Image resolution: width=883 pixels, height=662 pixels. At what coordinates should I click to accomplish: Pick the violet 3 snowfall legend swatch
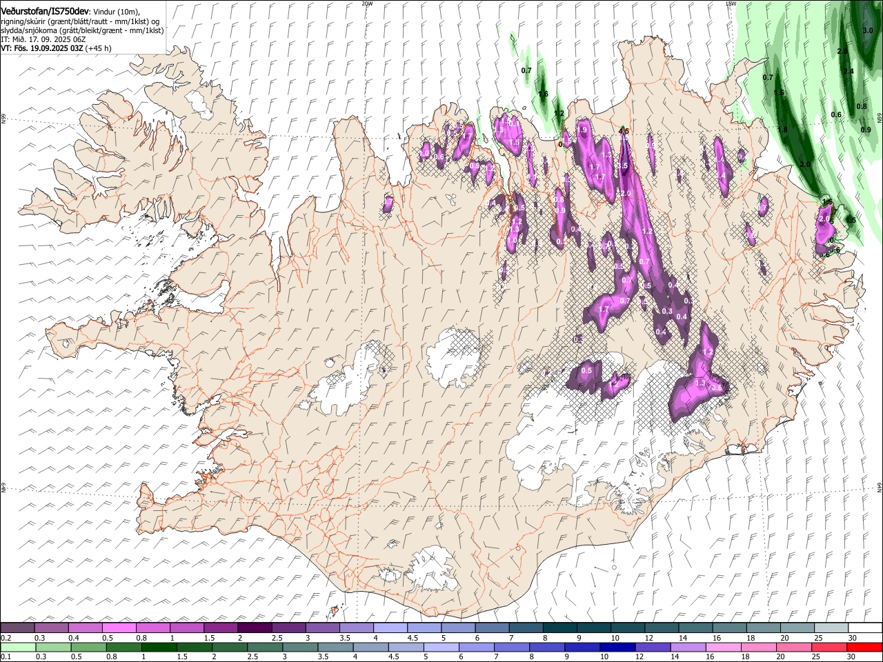[321, 628]
